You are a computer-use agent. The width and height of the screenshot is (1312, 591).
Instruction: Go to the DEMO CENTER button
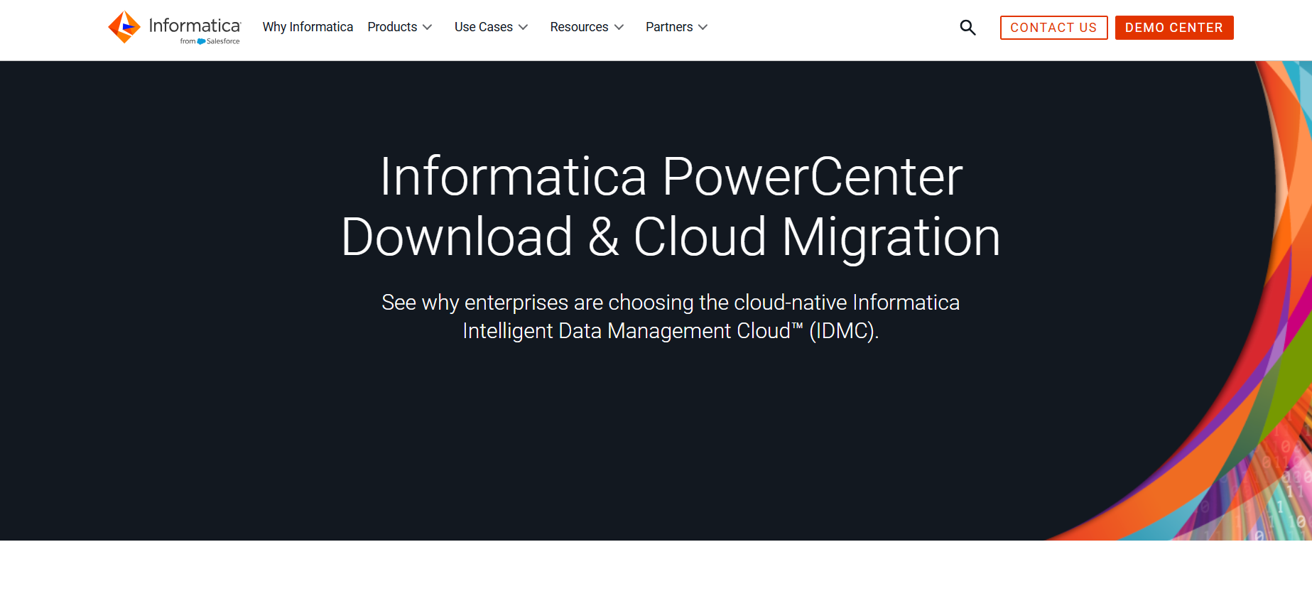[x=1174, y=28]
